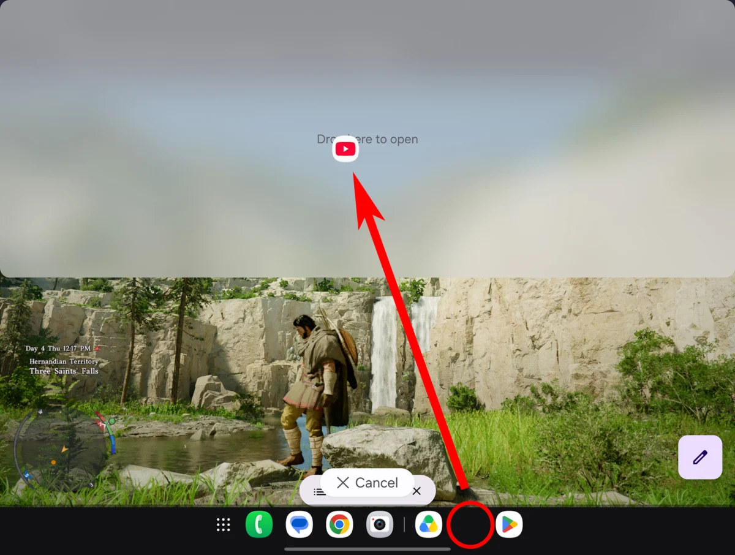Open the Camera app icon
This screenshot has height=555, width=735.
point(380,524)
